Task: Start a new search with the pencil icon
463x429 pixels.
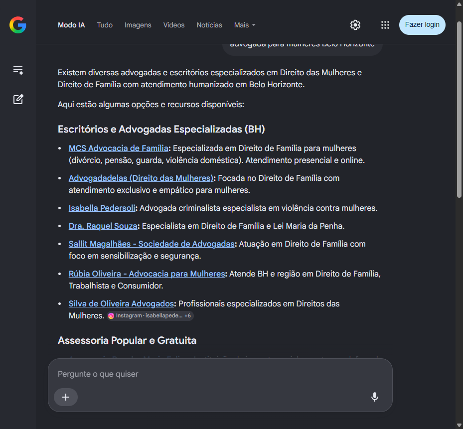Action: 18,99
